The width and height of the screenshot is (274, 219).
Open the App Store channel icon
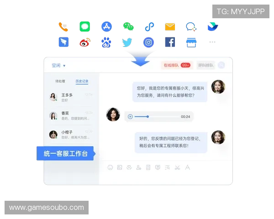pos(106,26)
